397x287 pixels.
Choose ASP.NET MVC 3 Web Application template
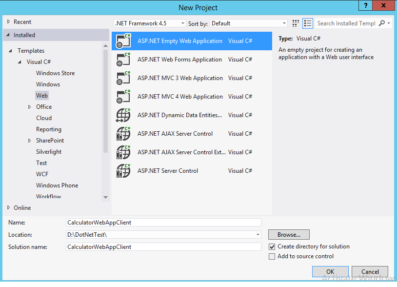tap(180, 78)
